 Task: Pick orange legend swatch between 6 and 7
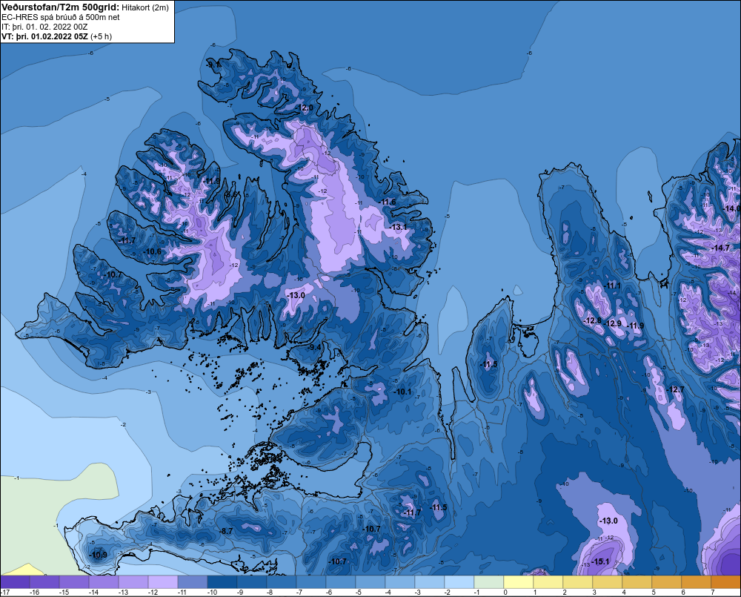697,582
